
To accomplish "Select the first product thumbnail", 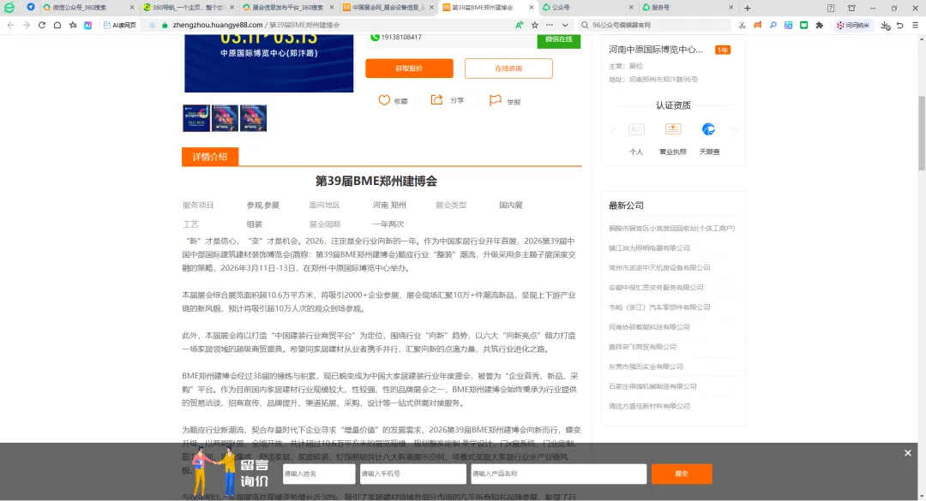I will pos(196,118).
